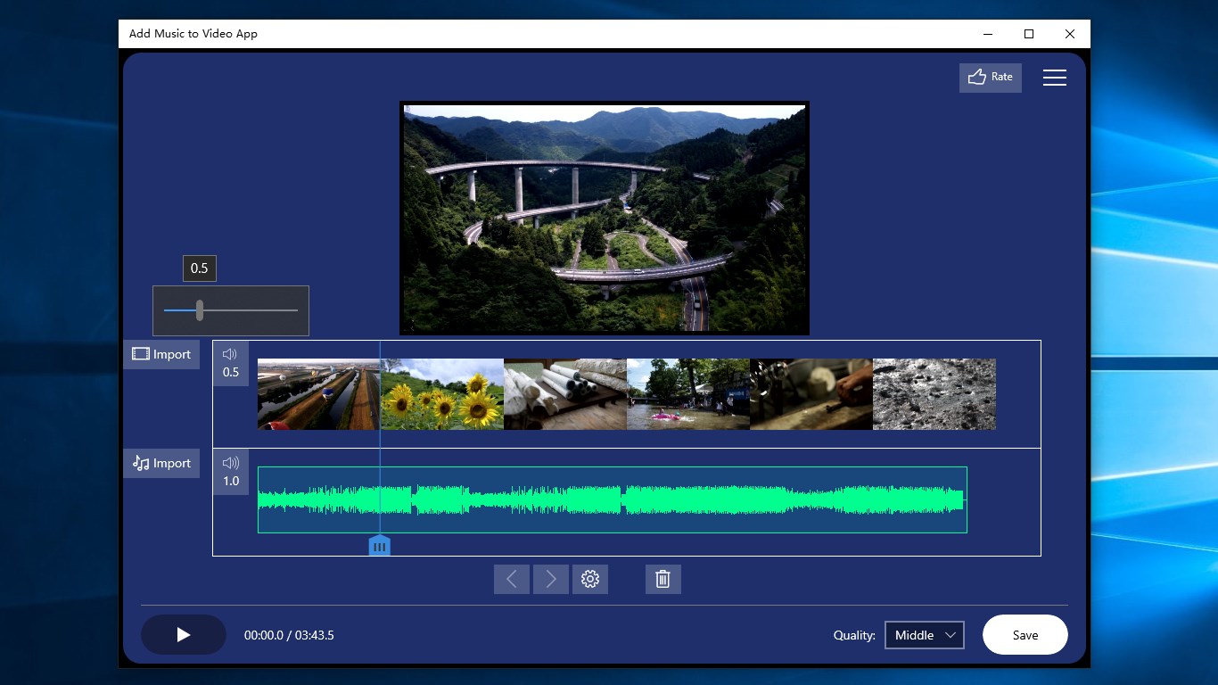Screen dimensions: 1218x685
Task: Start playback with the play button
Action: coord(184,635)
